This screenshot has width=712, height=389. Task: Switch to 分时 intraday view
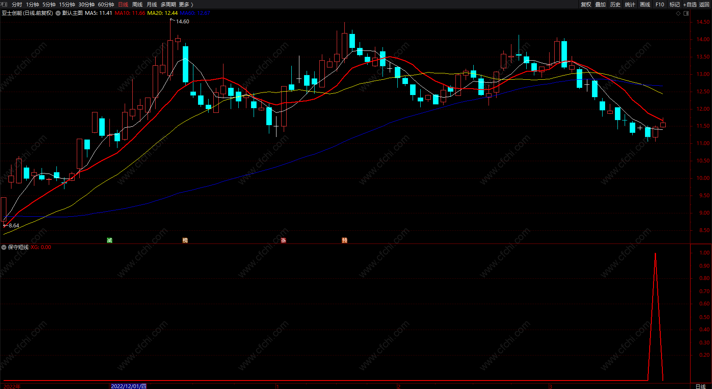pyautogui.click(x=17, y=4)
